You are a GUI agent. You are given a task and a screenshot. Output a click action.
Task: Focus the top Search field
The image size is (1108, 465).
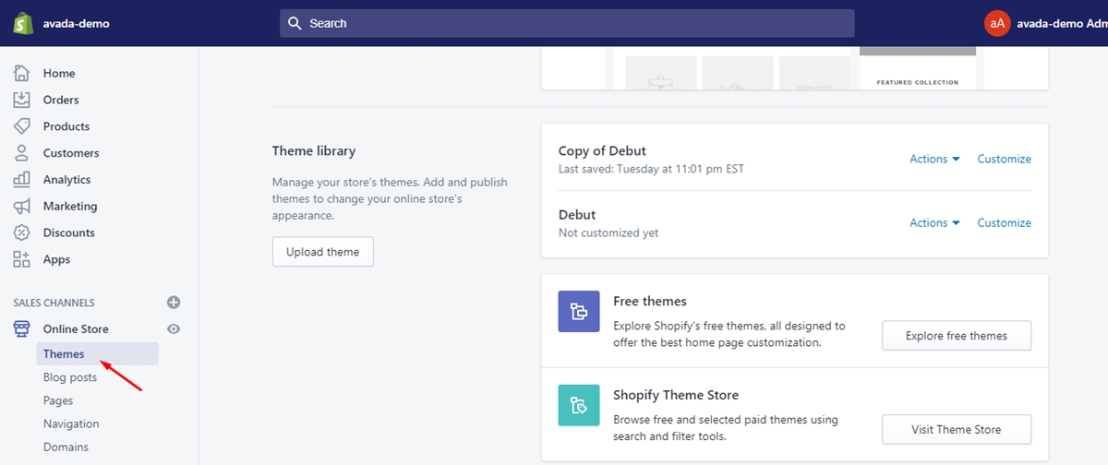(x=567, y=23)
